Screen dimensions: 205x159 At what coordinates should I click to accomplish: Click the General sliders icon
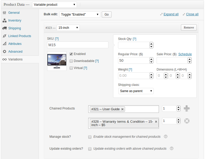click(4, 13)
